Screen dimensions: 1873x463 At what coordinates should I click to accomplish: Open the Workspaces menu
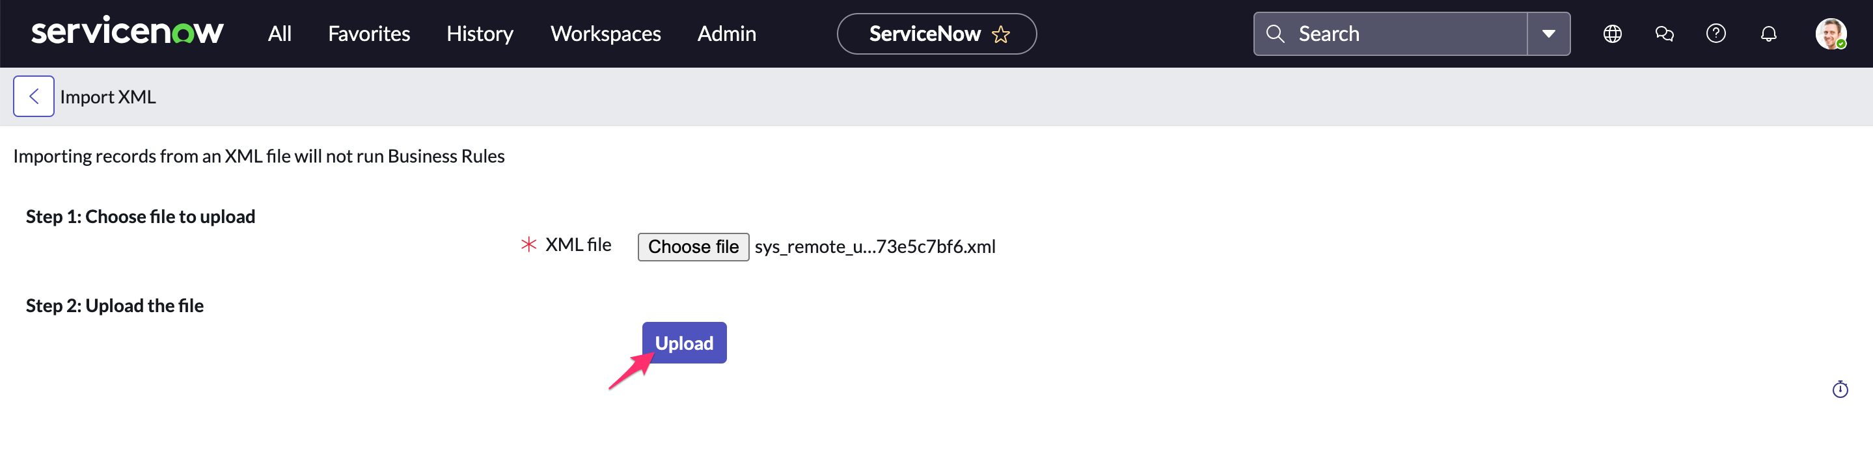(605, 34)
